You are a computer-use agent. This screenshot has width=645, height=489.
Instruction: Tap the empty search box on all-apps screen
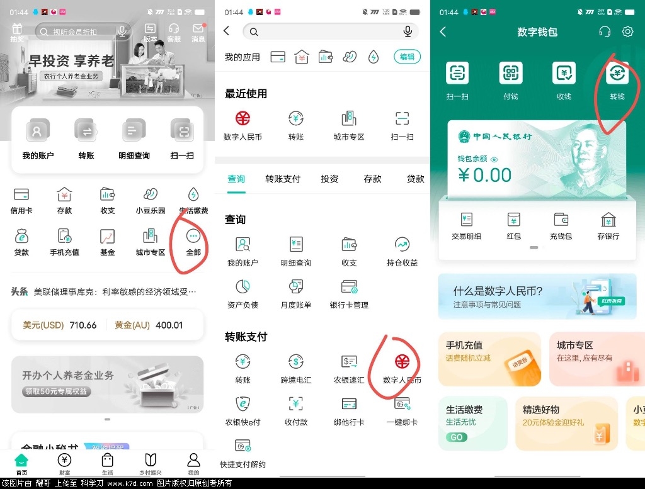point(331,31)
